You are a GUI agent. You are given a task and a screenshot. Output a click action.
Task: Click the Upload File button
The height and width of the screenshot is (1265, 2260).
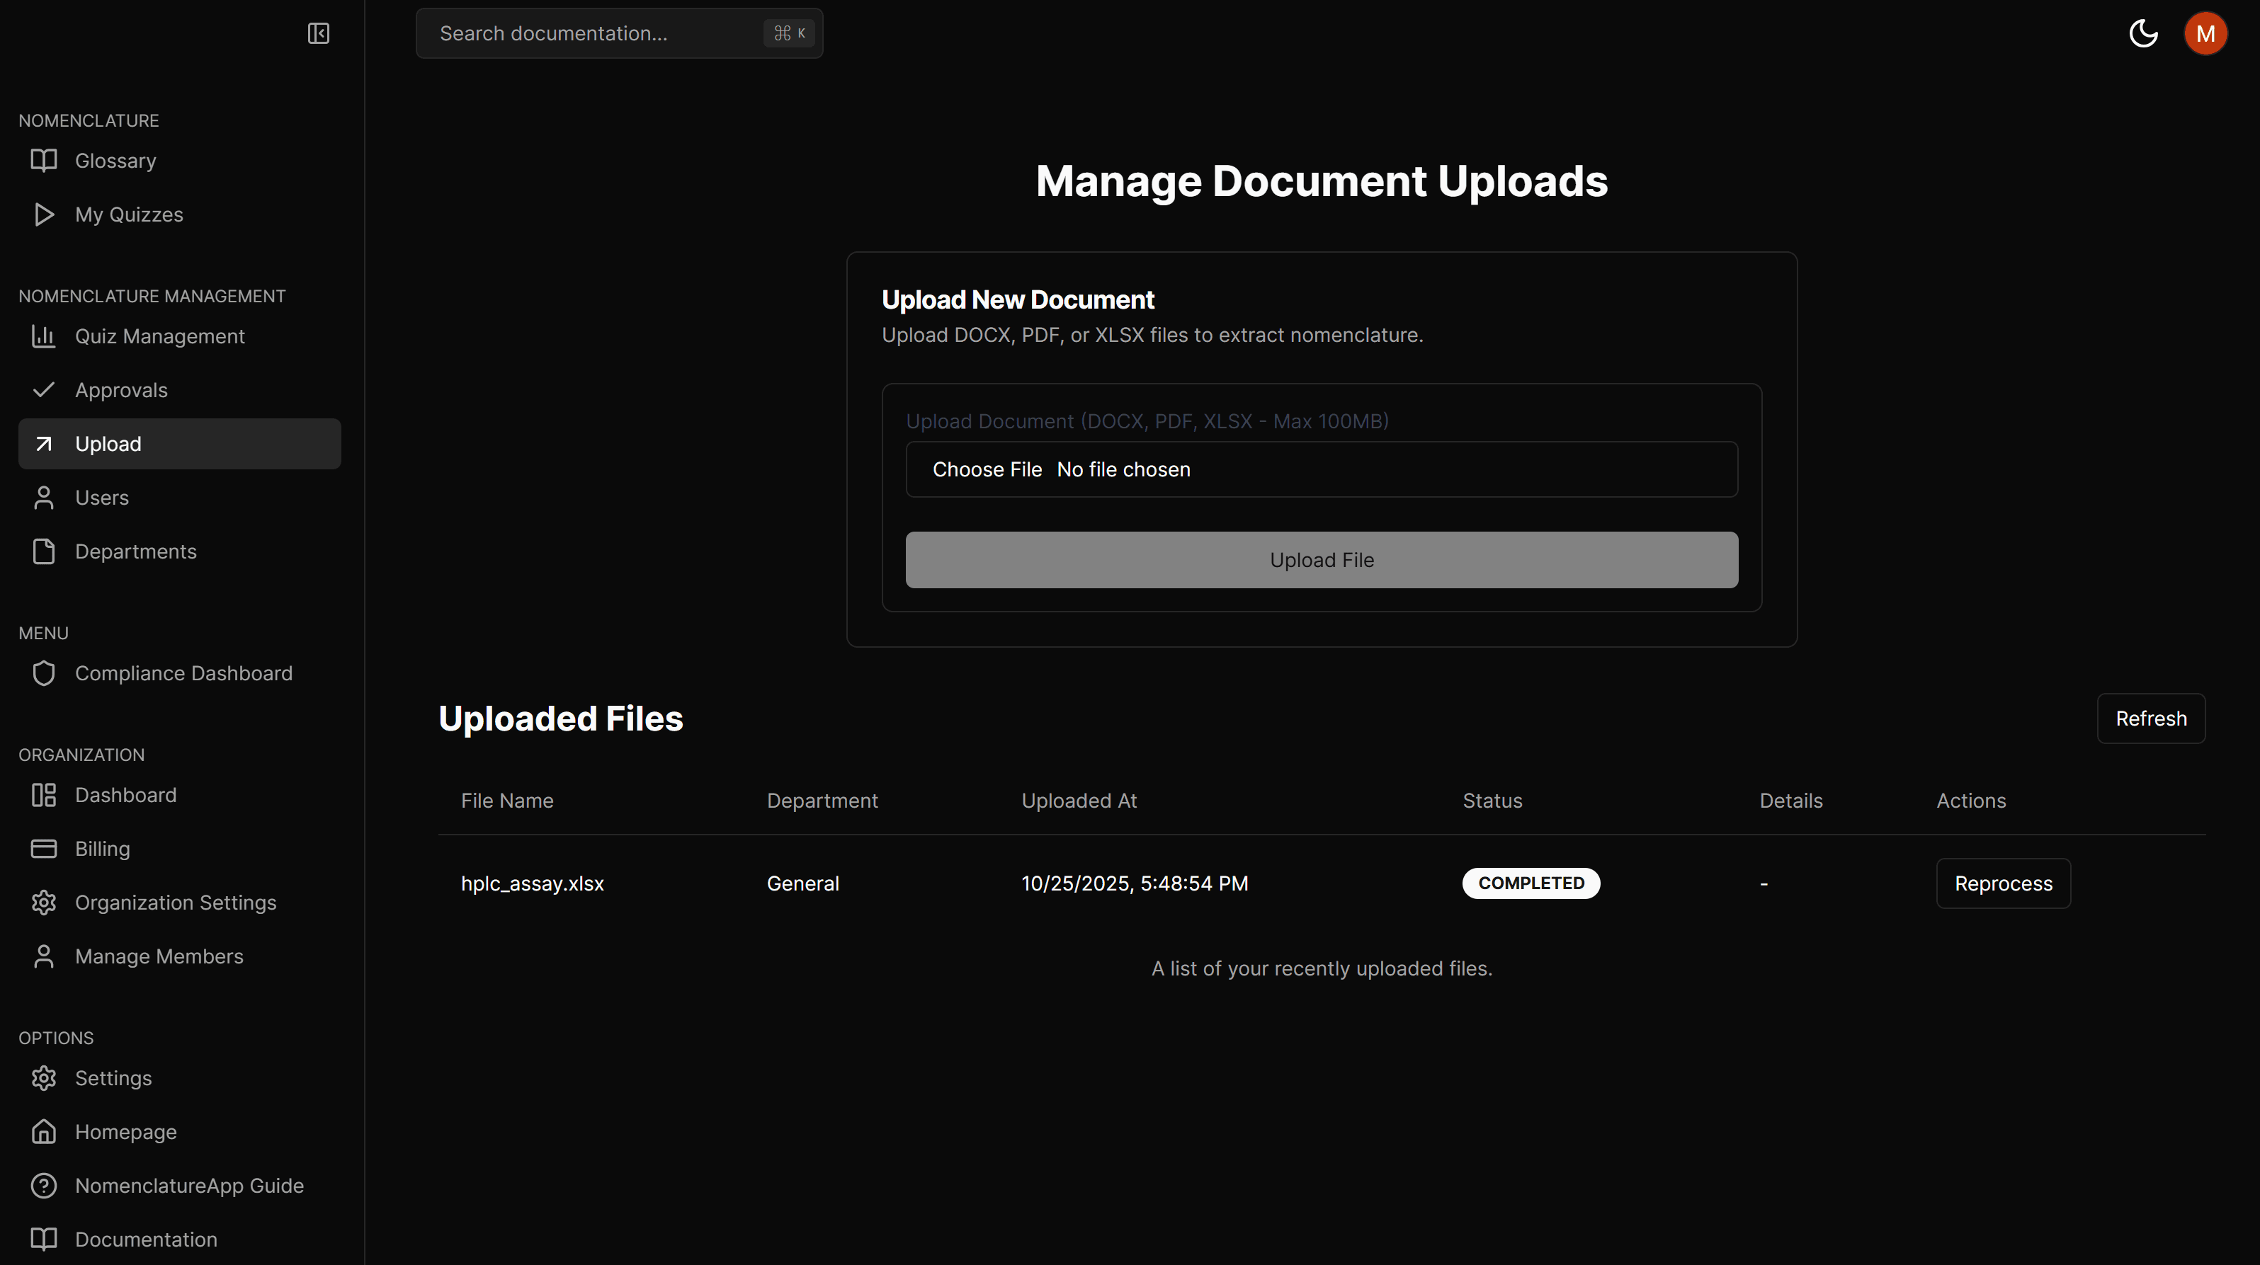click(1322, 559)
